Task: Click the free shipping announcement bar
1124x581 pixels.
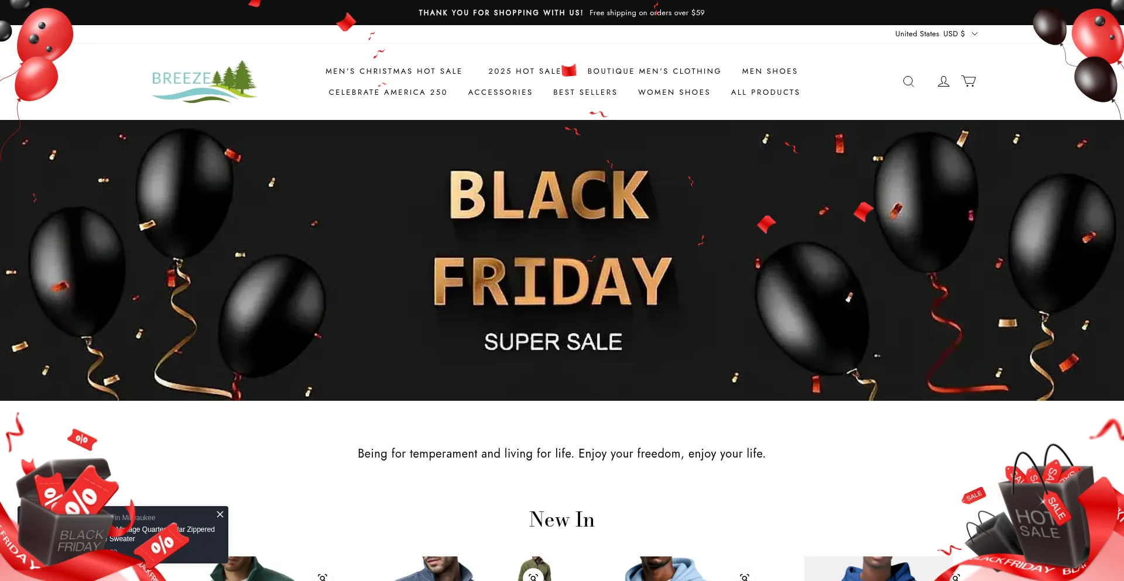Action: click(562, 12)
